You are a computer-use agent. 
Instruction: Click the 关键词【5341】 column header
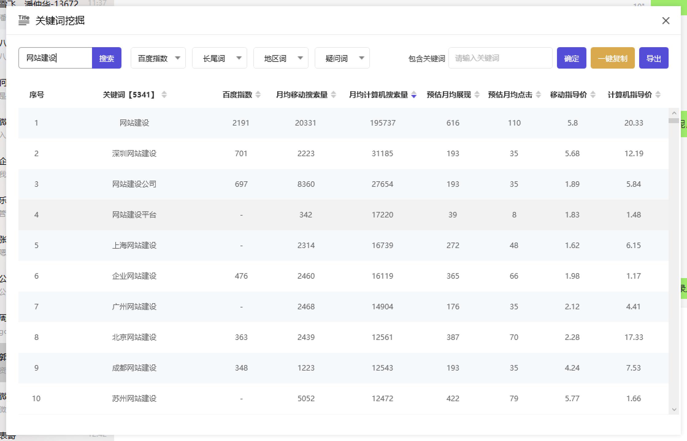point(129,95)
